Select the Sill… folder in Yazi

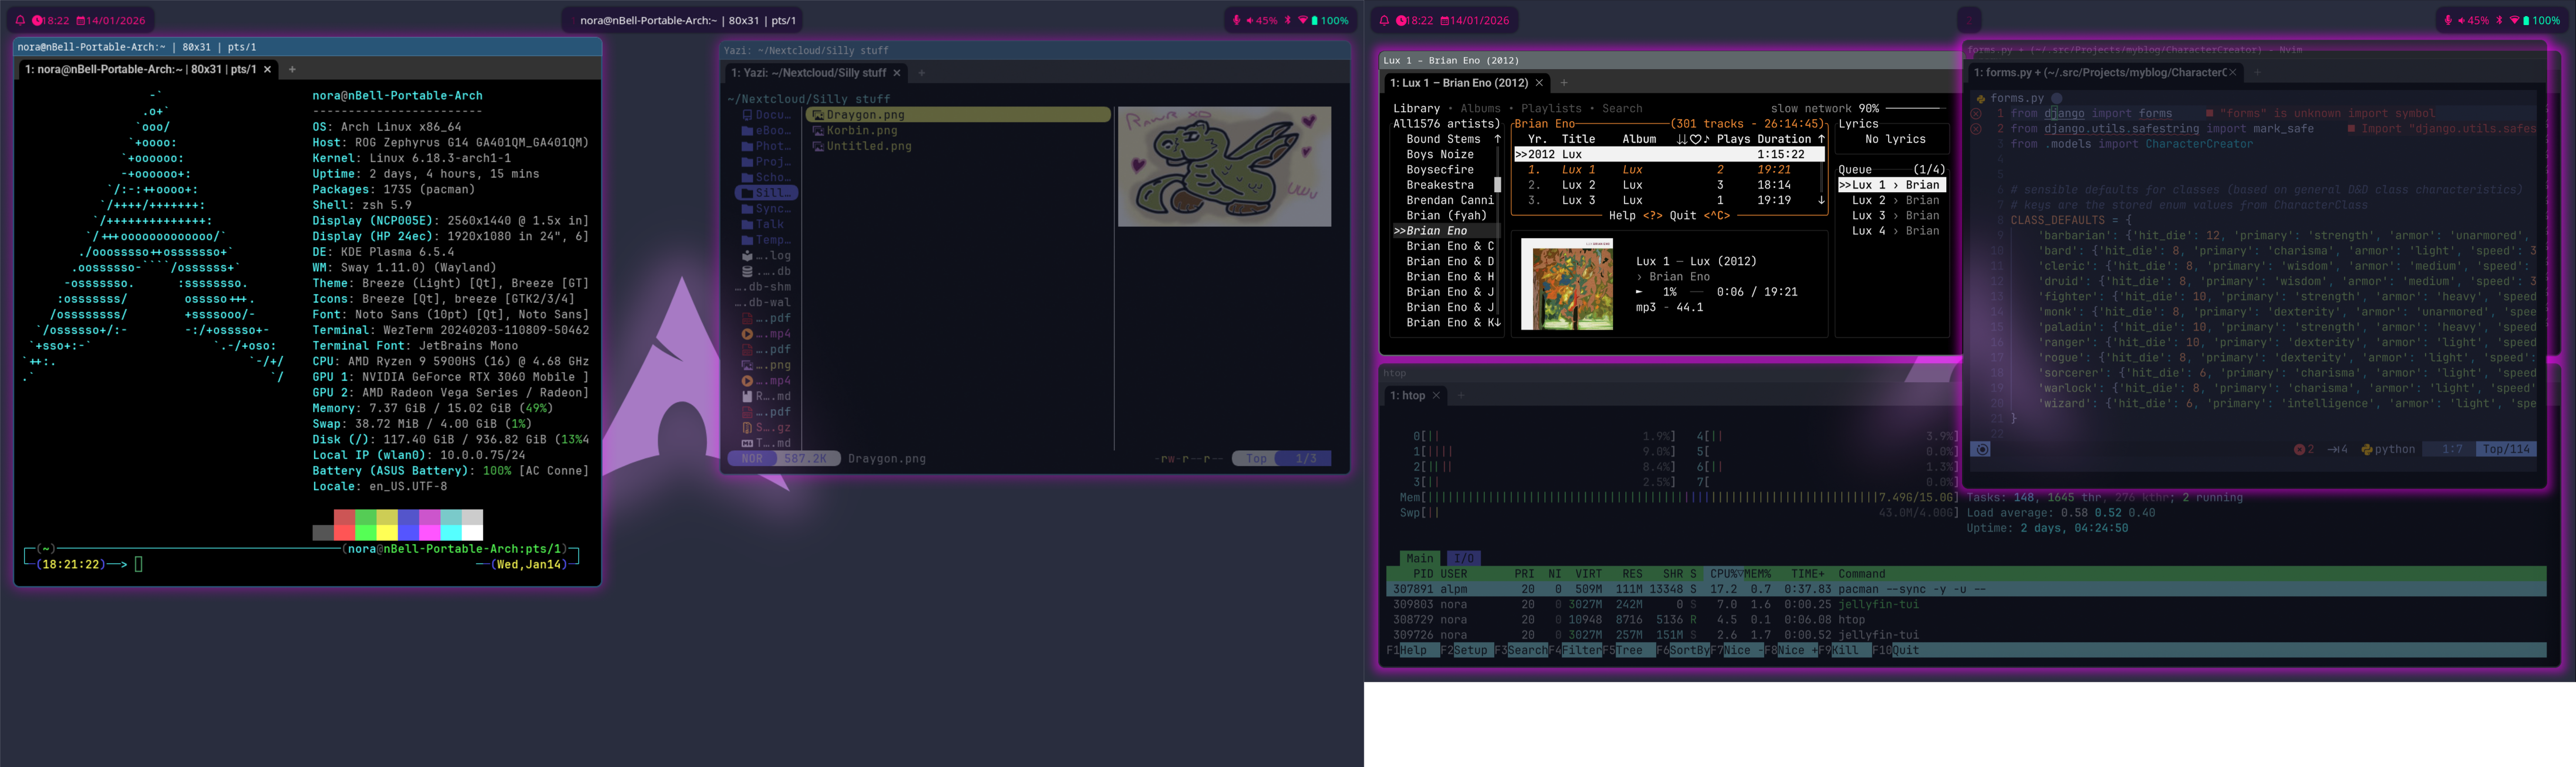click(766, 193)
